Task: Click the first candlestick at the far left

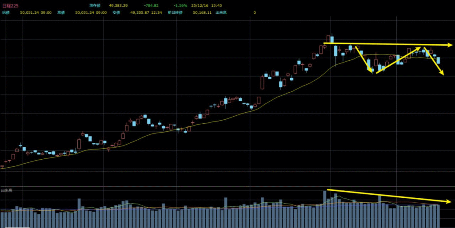Action: click(x=2, y=167)
